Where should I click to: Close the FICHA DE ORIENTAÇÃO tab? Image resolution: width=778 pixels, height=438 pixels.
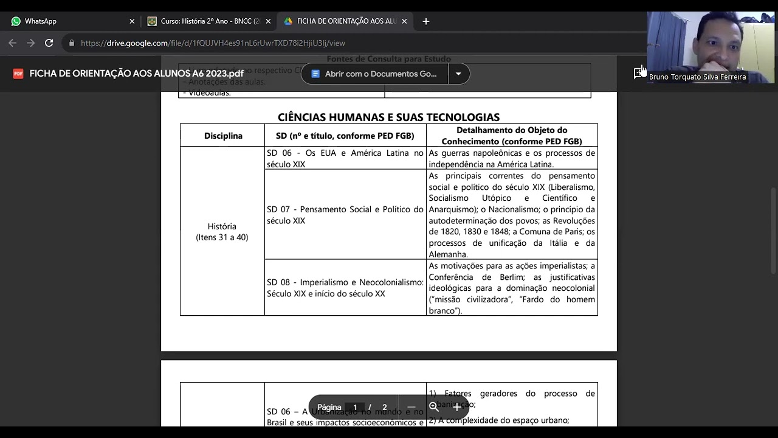(404, 21)
